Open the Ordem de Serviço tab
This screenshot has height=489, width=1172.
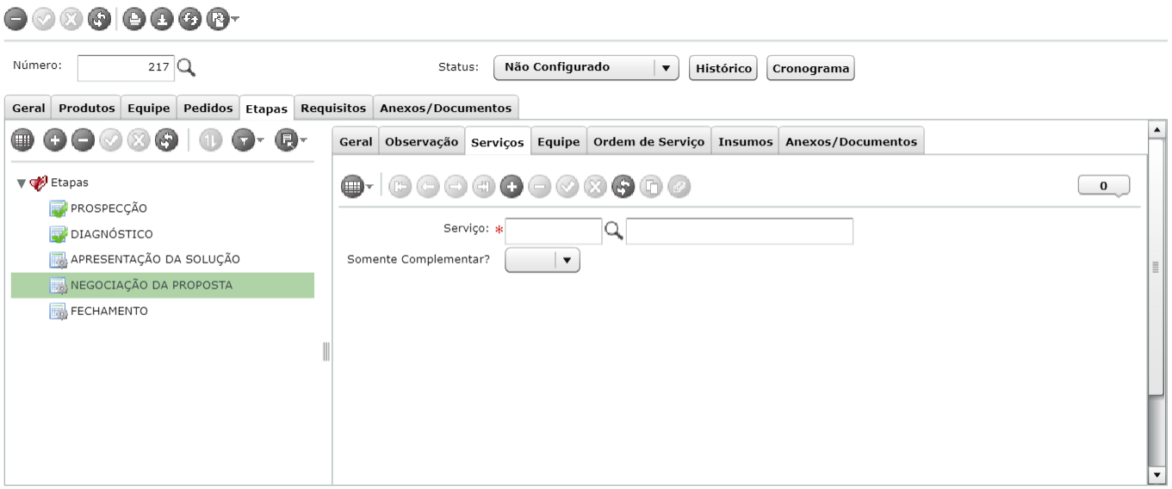pos(648,141)
